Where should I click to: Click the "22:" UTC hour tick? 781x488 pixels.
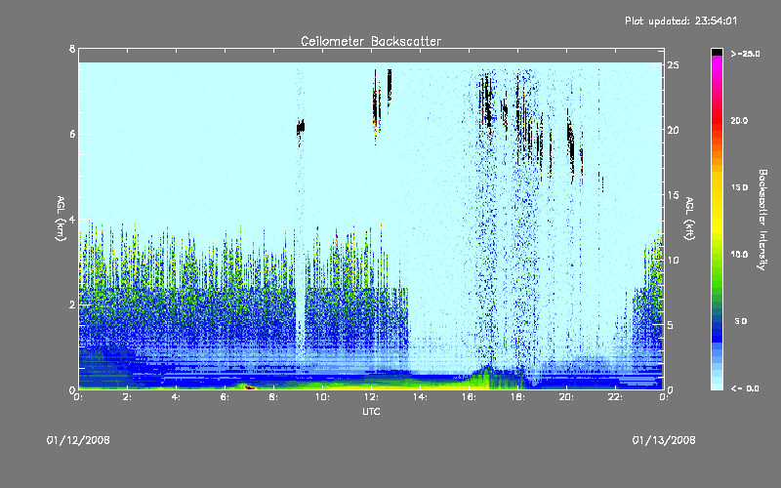pos(615,397)
